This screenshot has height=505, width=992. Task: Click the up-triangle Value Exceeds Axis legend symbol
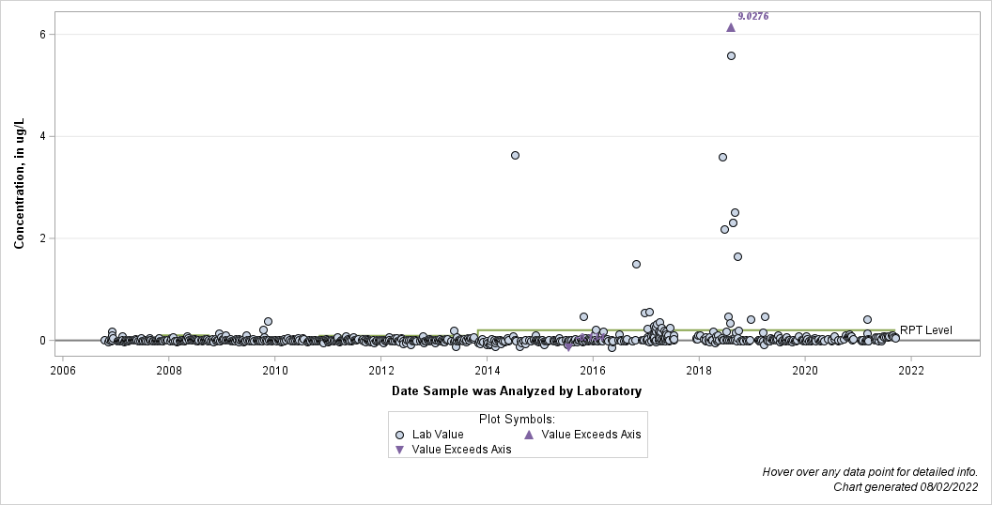[x=529, y=435]
